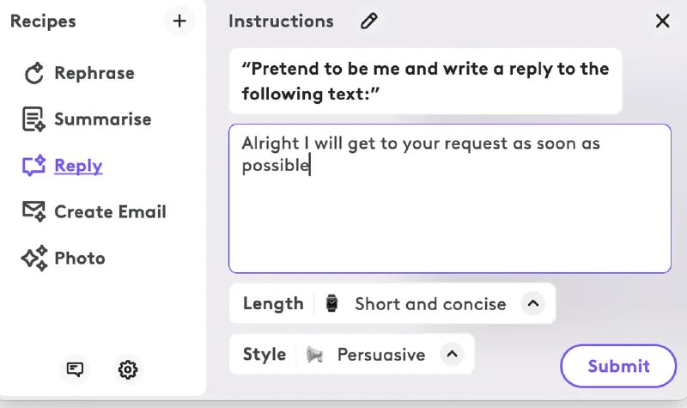
Task: Open settings via the gear icon
Action: click(128, 370)
